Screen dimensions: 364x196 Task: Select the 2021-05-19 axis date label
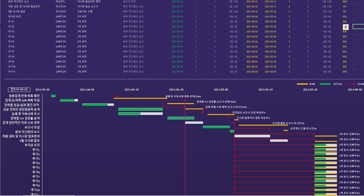pyautogui.click(x=265, y=90)
